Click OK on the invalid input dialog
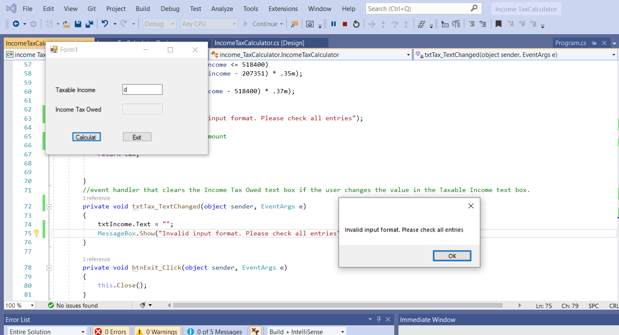619x335 pixels. coord(452,256)
